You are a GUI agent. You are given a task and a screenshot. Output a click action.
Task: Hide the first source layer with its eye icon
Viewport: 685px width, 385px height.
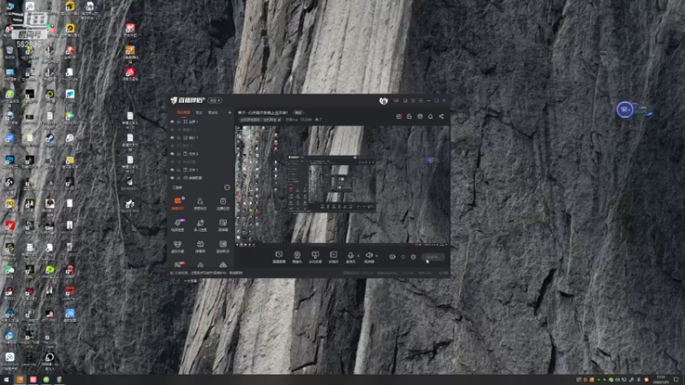(172, 121)
